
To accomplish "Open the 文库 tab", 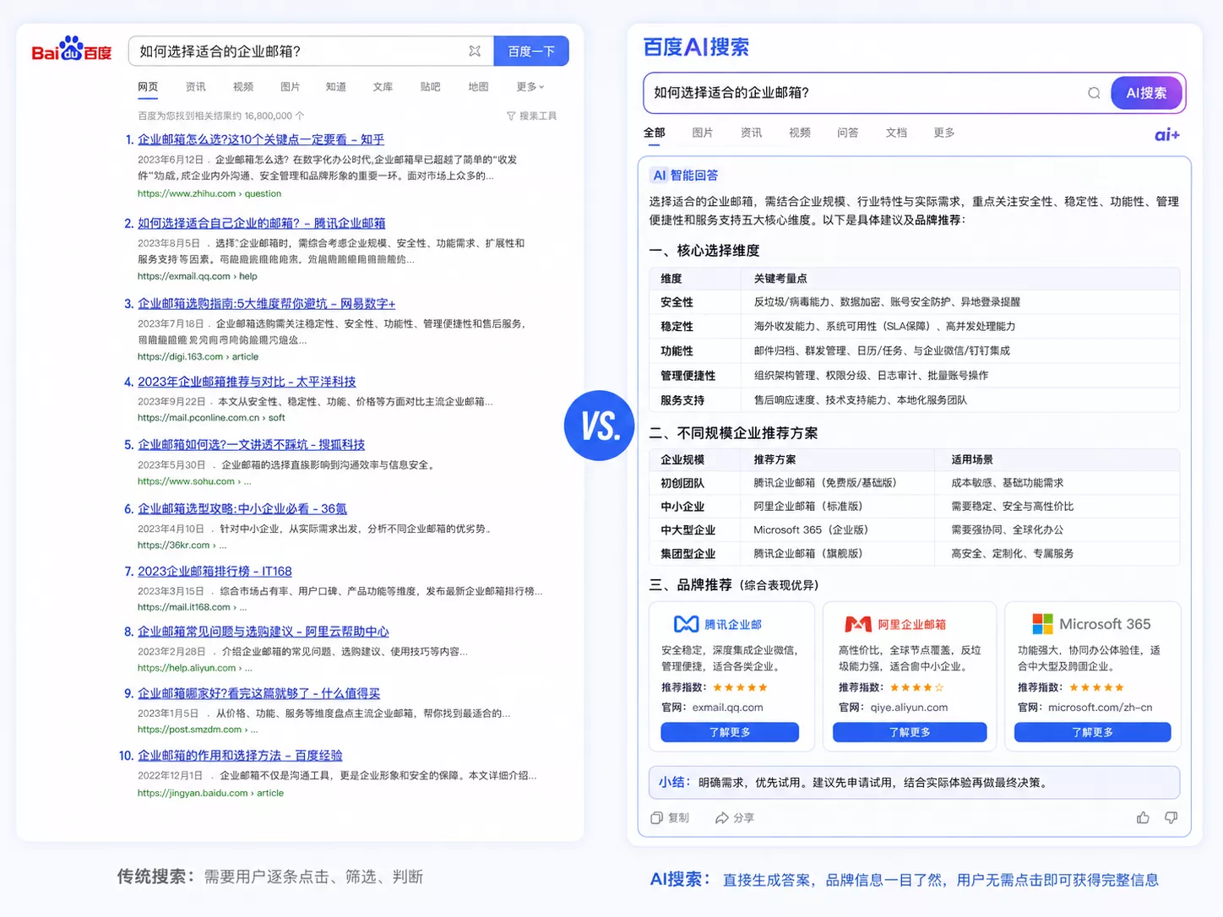I will (383, 86).
